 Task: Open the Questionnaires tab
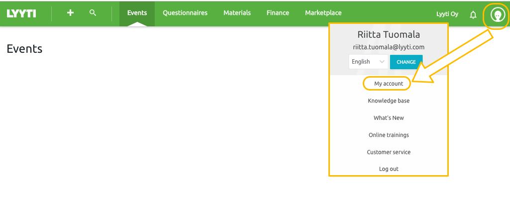click(185, 13)
